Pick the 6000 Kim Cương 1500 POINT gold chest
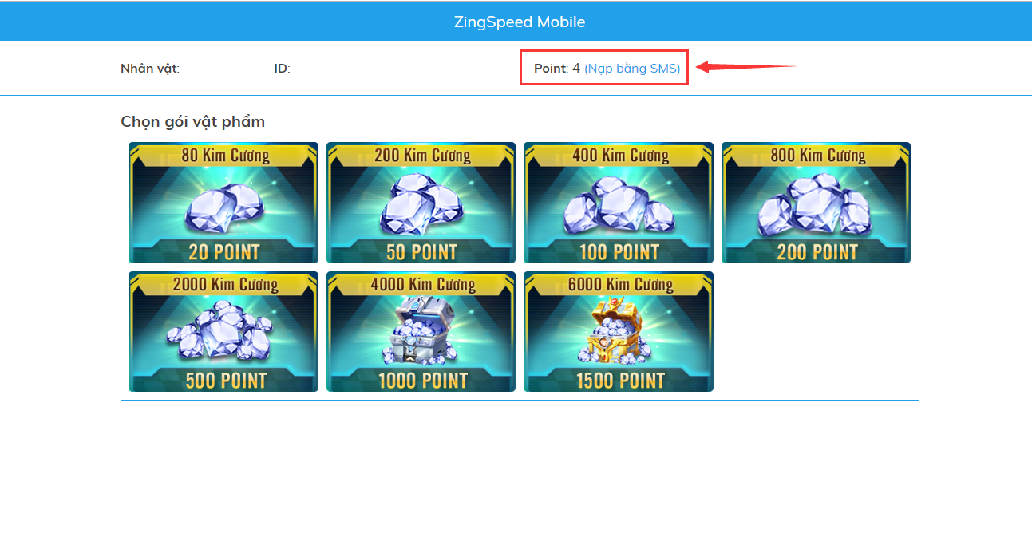1032x549 pixels. point(619,332)
